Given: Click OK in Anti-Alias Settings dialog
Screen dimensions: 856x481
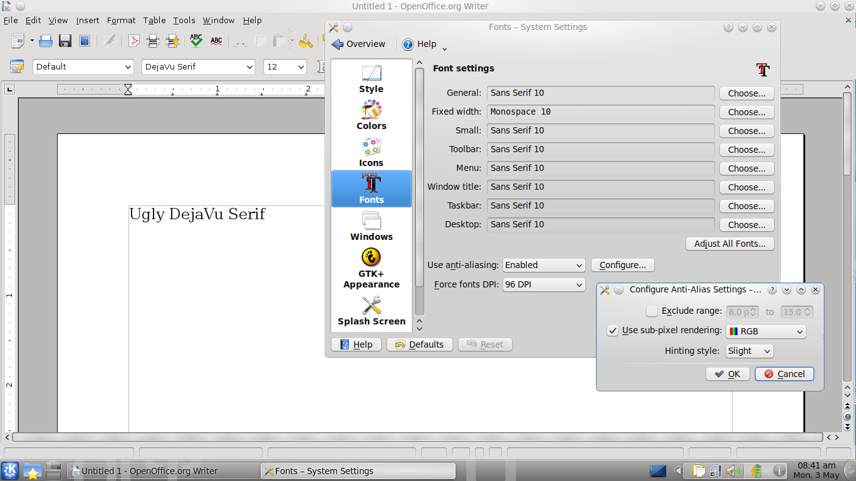Looking at the screenshot, I should click(728, 374).
